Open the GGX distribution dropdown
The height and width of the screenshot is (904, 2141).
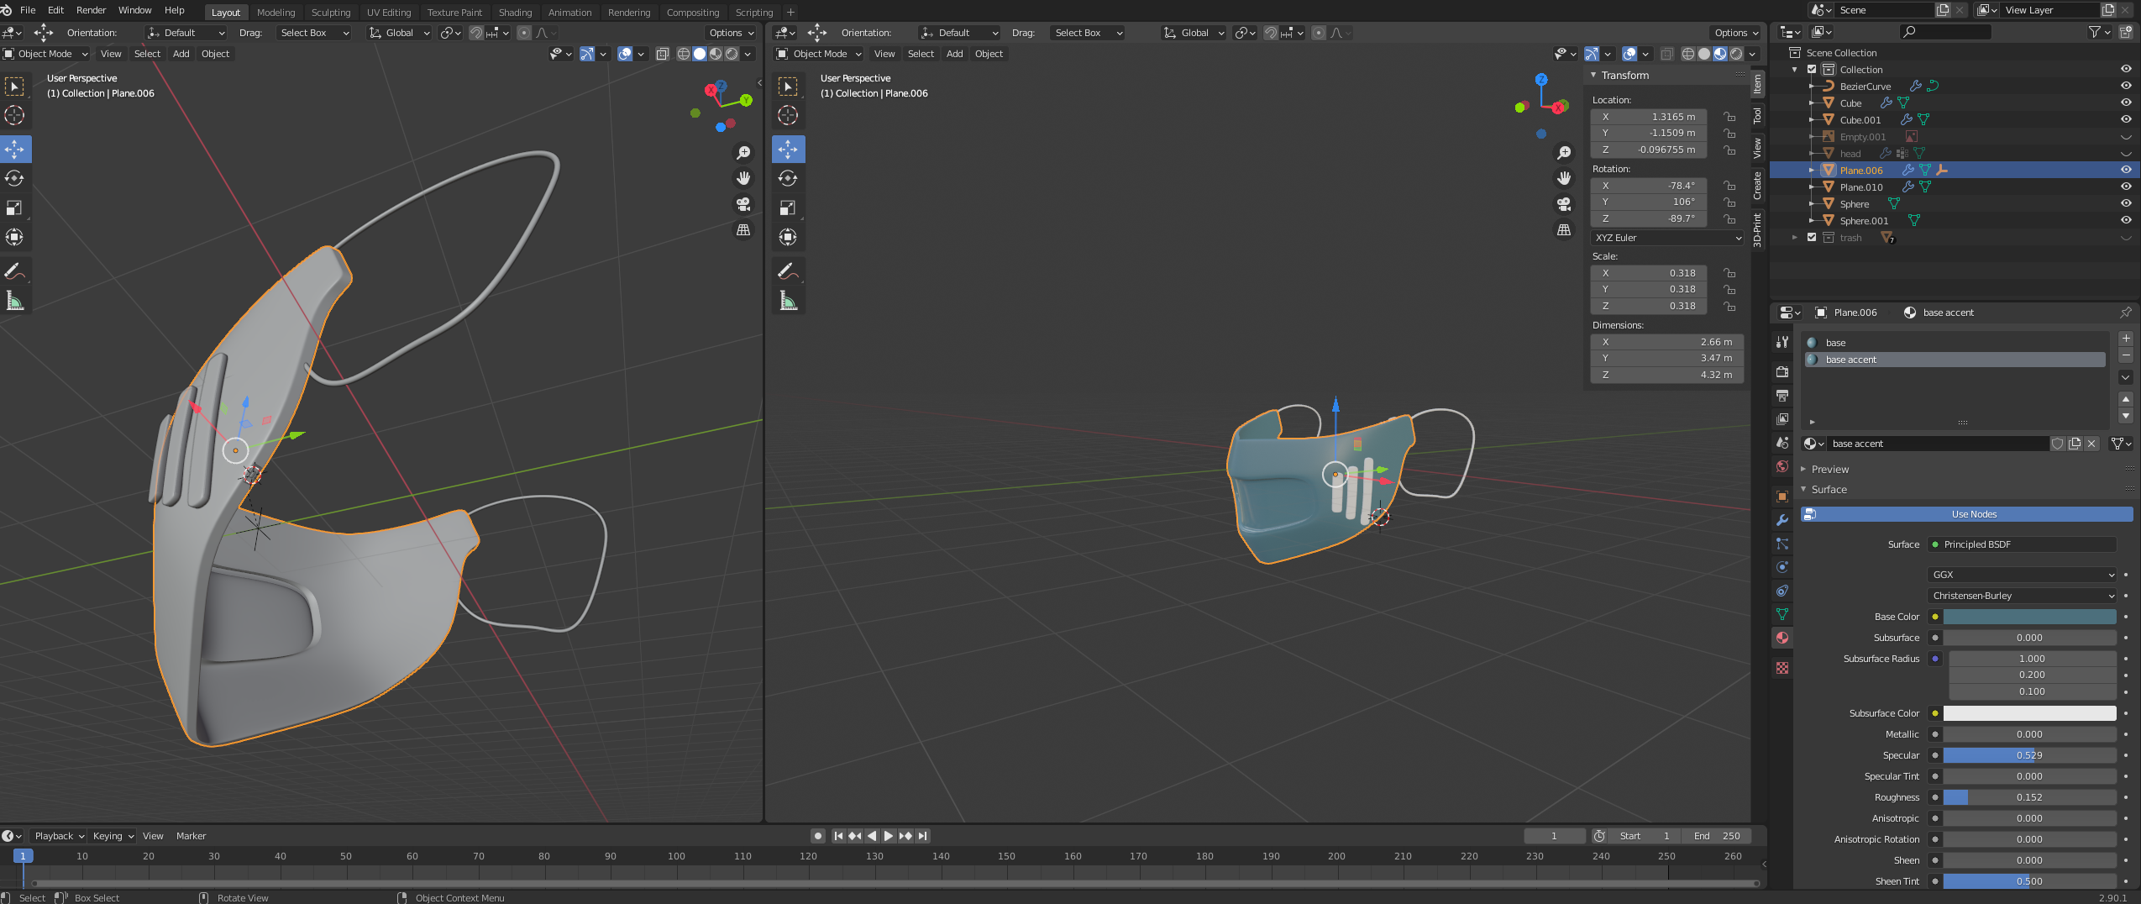click(2021, 575)
